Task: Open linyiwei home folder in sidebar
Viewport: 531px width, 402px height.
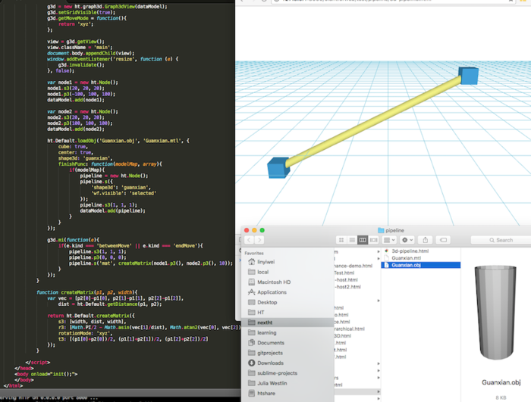Action: point(265,262)
